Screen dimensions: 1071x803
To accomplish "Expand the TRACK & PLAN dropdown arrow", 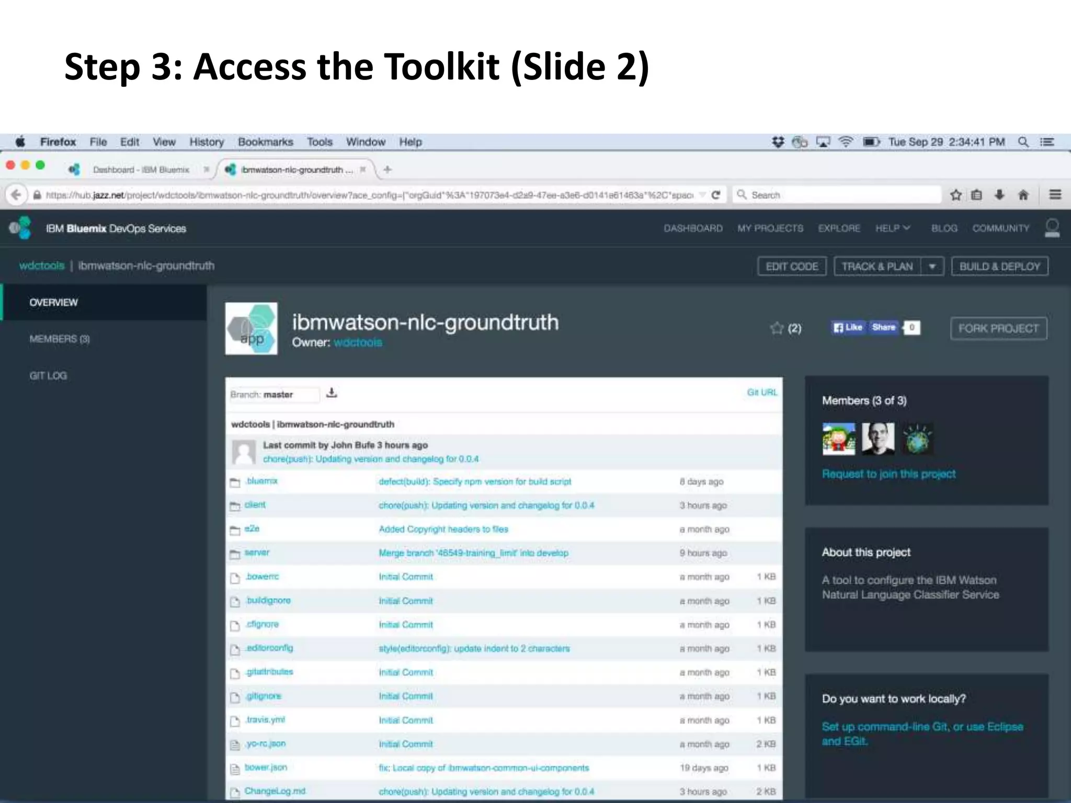I will pyautogui.click(x=932, y=267).
